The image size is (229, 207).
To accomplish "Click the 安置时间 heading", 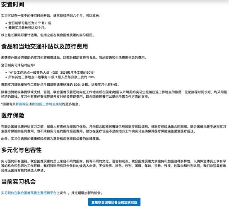I will 12,5.
